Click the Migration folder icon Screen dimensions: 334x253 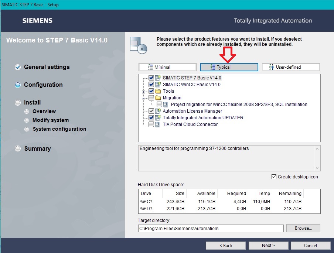coord(158,98)
